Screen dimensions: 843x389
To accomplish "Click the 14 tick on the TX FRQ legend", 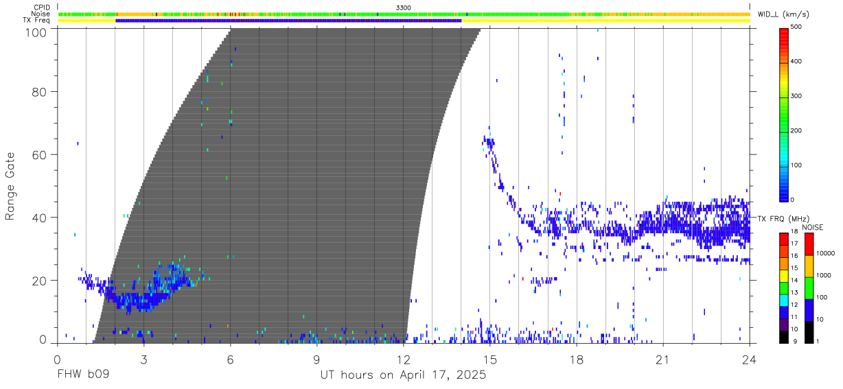I will click(795, 280).
